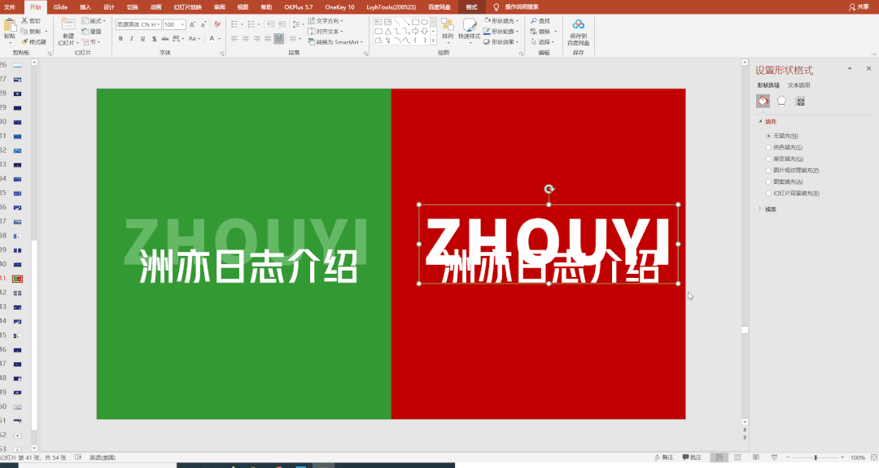Click the Fill & Line paint bucket icon
Screen dimensions: 879x468
tap(763, 101)
